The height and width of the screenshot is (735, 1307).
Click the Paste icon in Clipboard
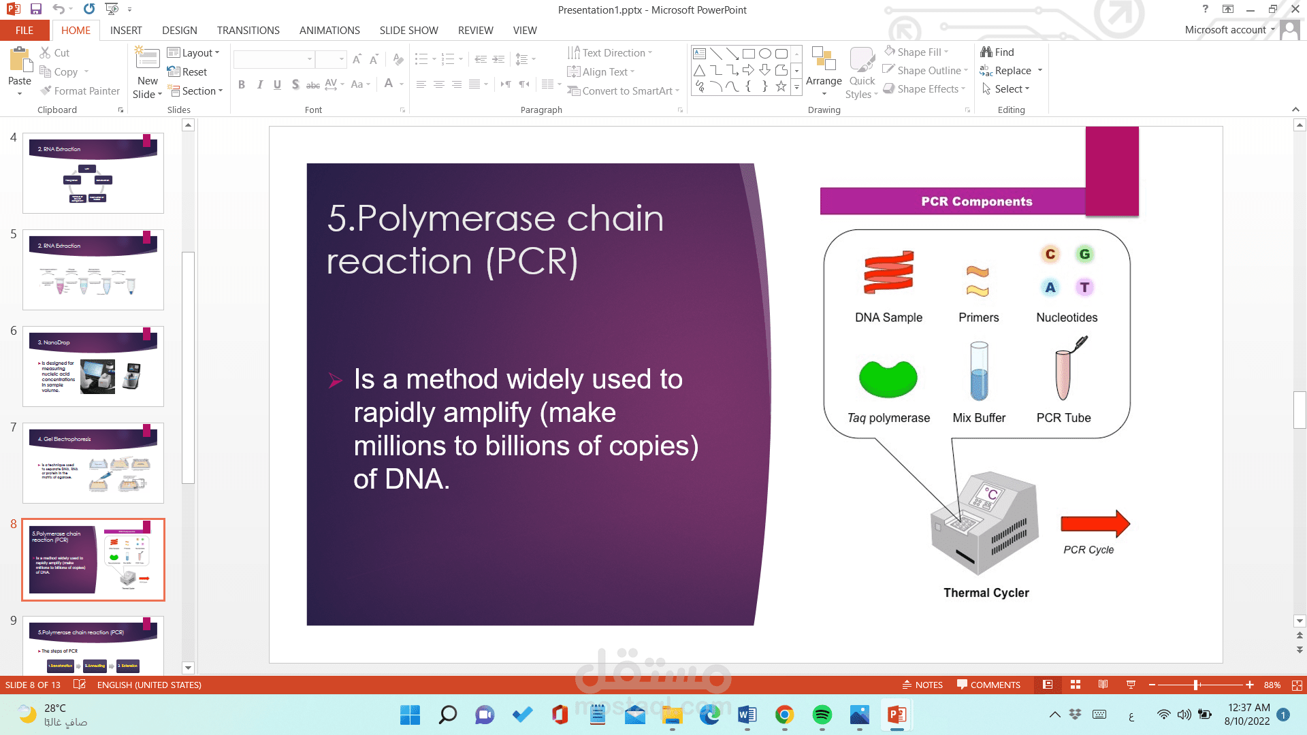tap(19, 61)
